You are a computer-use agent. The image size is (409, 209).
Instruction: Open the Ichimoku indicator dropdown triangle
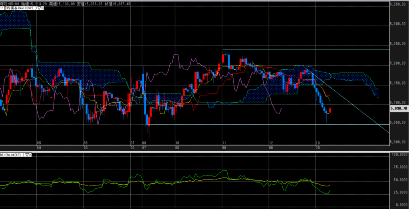38,8
